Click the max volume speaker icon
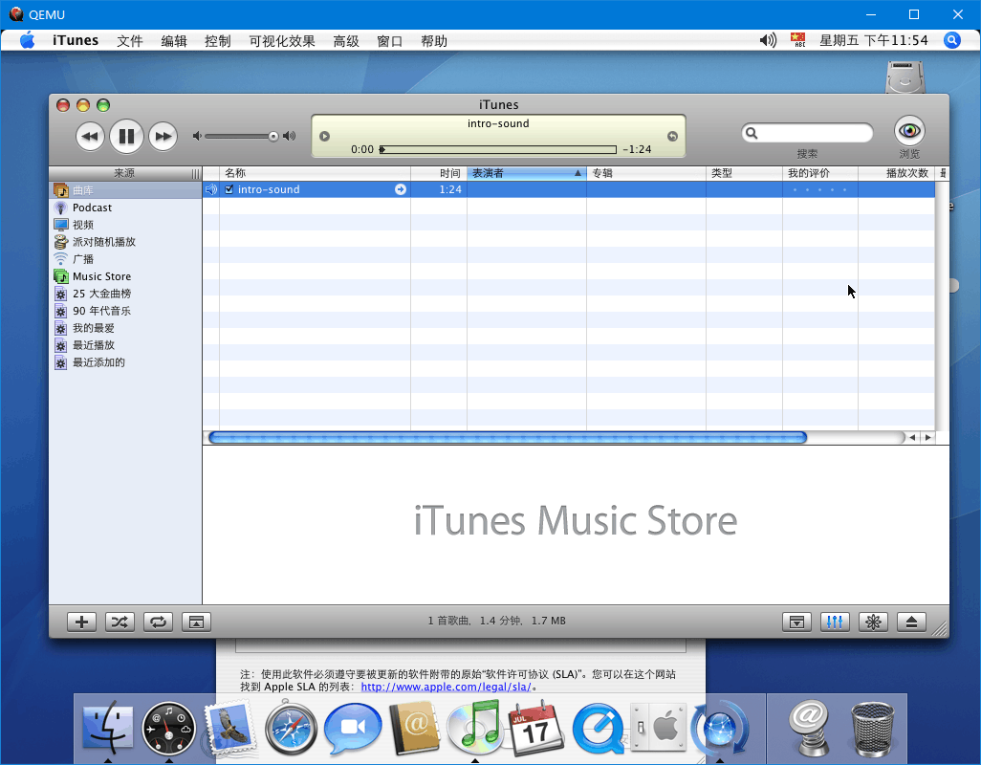The image size is (981, 765). [289, 136]
